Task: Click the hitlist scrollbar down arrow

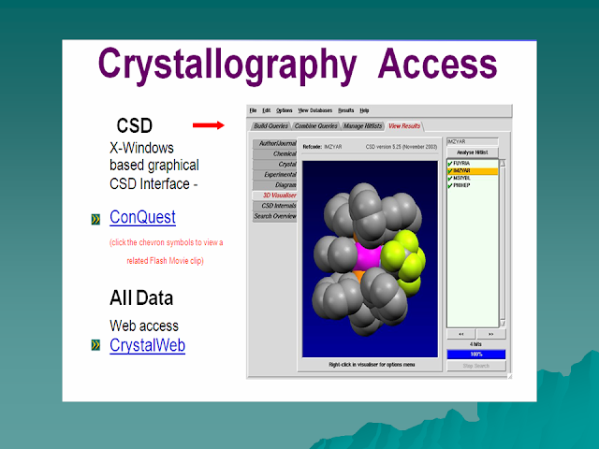Action: pos(503,324)
